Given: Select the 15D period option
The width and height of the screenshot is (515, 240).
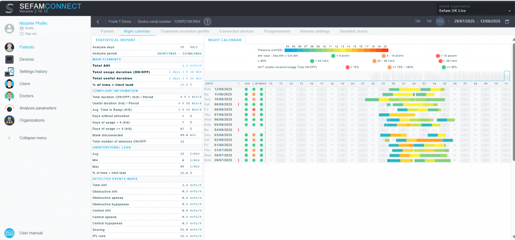Looking at the screenshot, I should (440, 22).
